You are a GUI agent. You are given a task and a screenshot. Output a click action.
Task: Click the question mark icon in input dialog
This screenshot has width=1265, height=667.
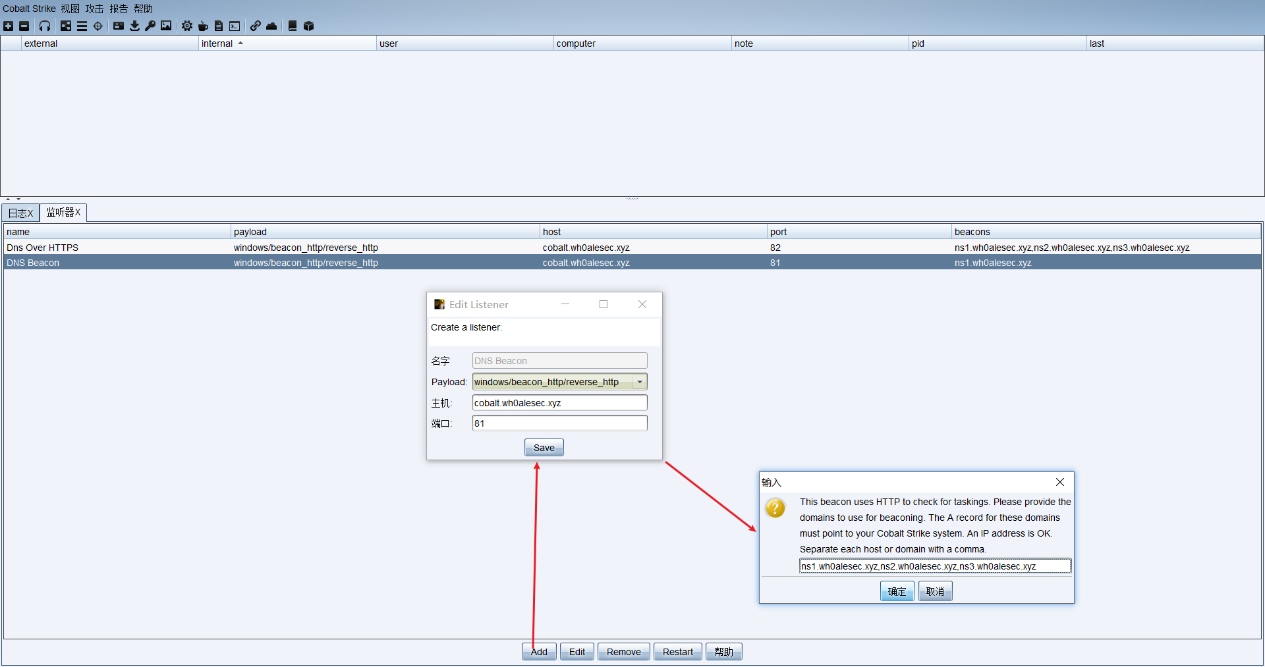coord(775,508)
